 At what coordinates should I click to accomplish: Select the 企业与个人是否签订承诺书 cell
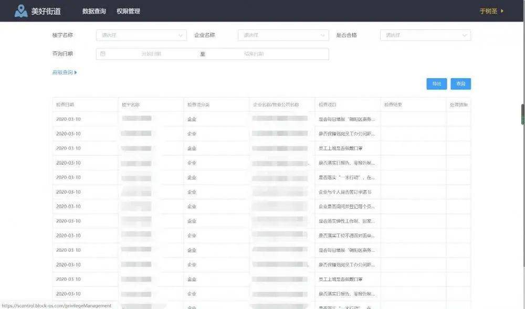[348, 192]
